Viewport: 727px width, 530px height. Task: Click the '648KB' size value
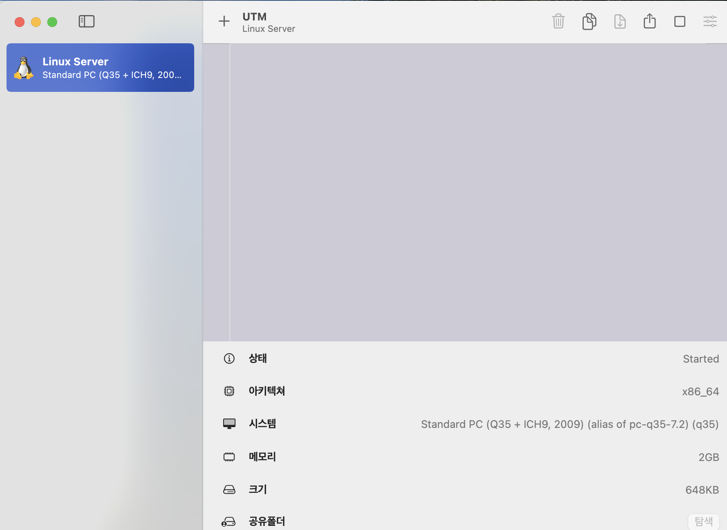(702, 490)
